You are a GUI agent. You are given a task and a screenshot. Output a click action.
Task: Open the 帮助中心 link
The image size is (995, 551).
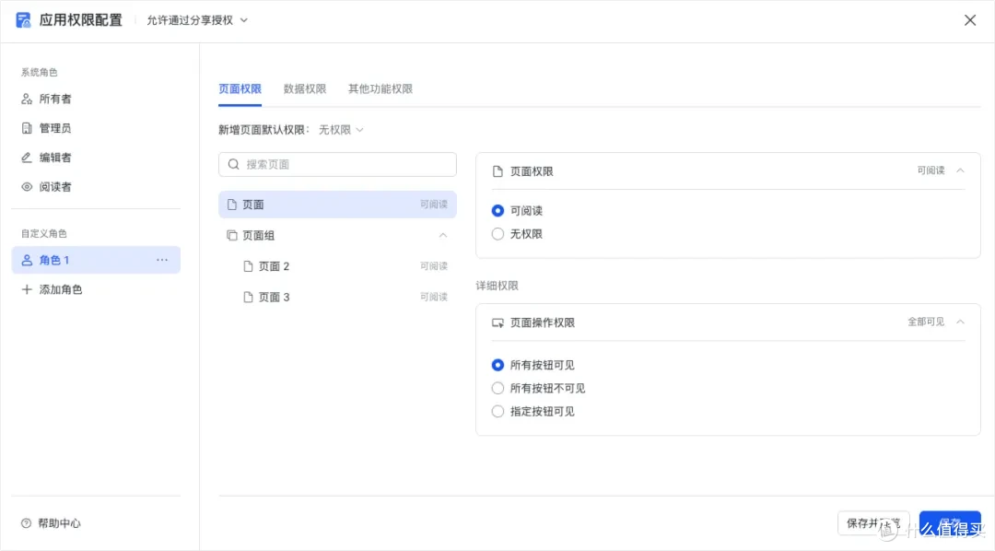tap(51, 523)
